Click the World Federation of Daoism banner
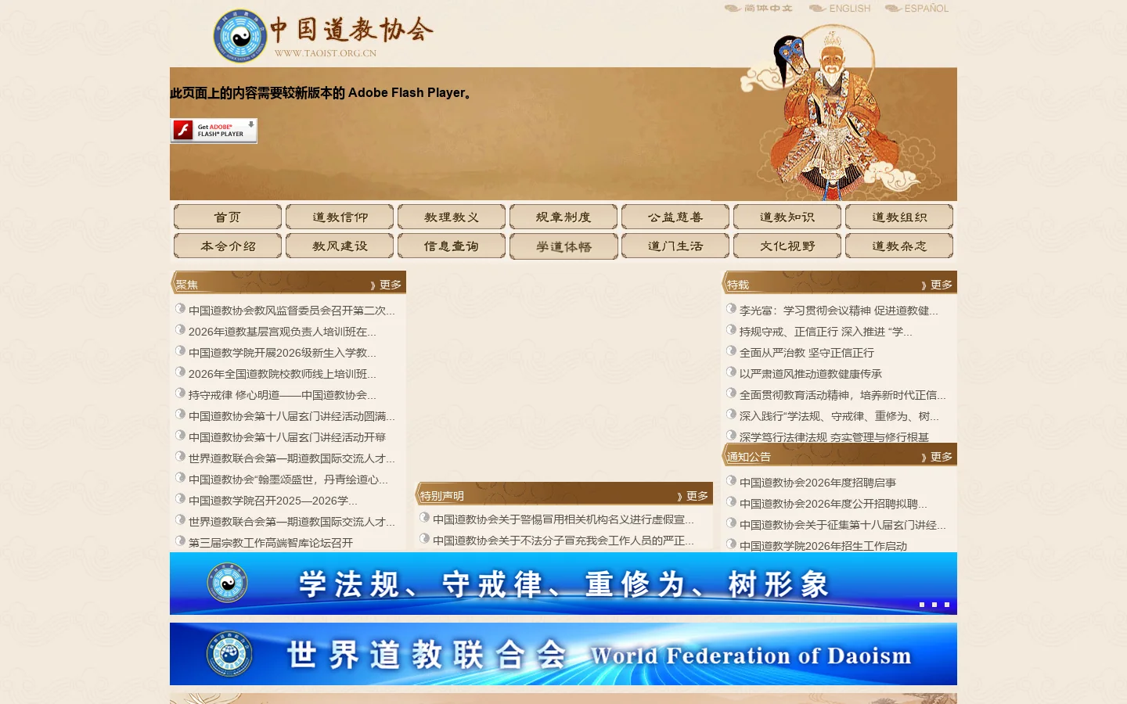This screenshot has width=1127, height=704. click(x=563, y=654)
